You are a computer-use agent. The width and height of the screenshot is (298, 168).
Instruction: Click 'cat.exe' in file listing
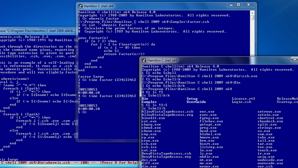[x=149, y=121]
